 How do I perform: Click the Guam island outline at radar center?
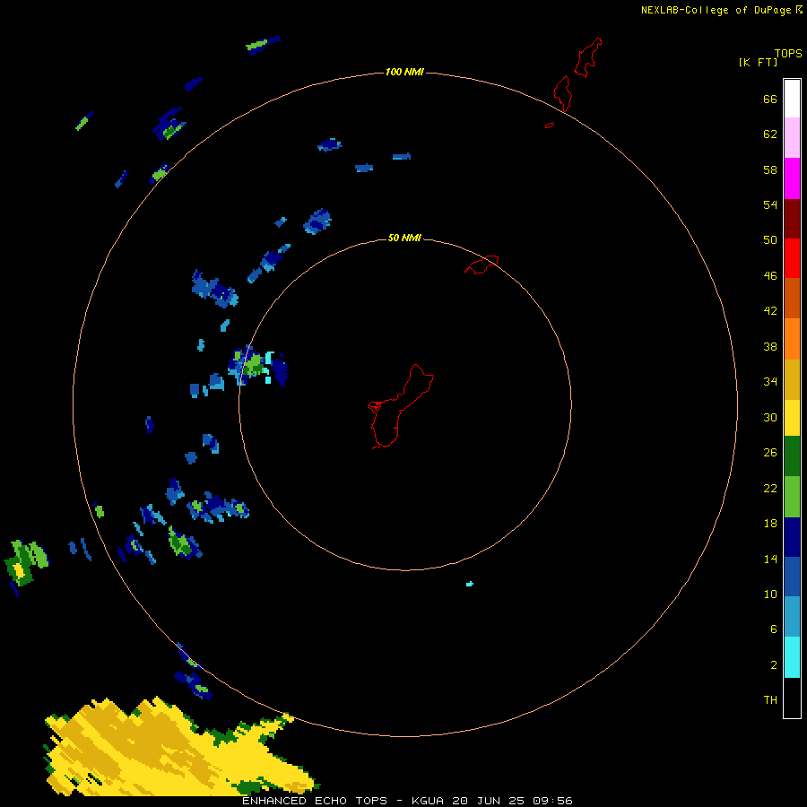coord(401,406)
